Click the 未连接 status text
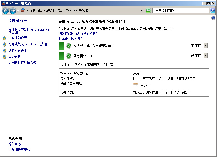 click(196, 45)
